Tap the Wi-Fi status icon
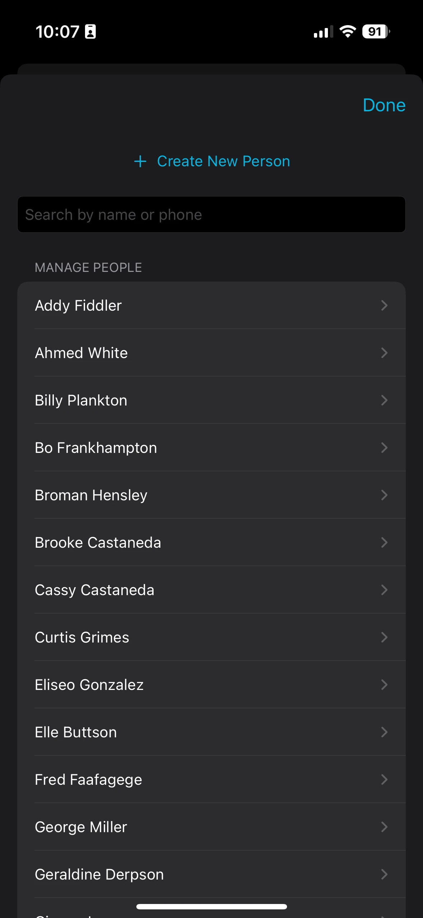Image resolution: width=423 pixels, height=918 pixels. (348, 32)
